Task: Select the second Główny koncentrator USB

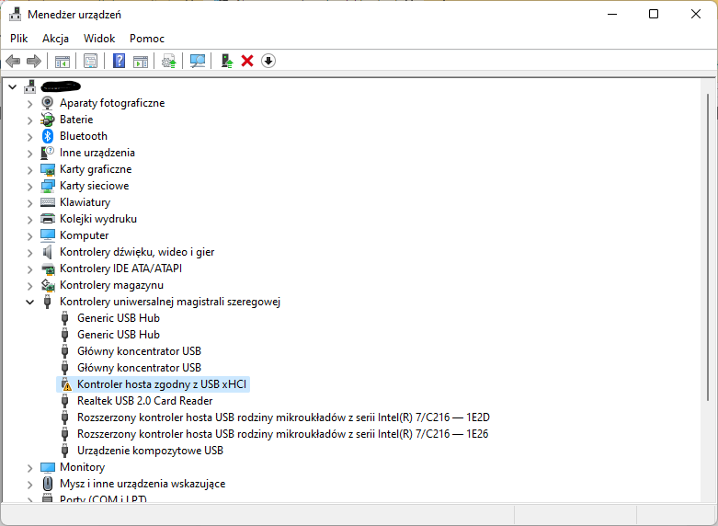Action: click(139, 368)
